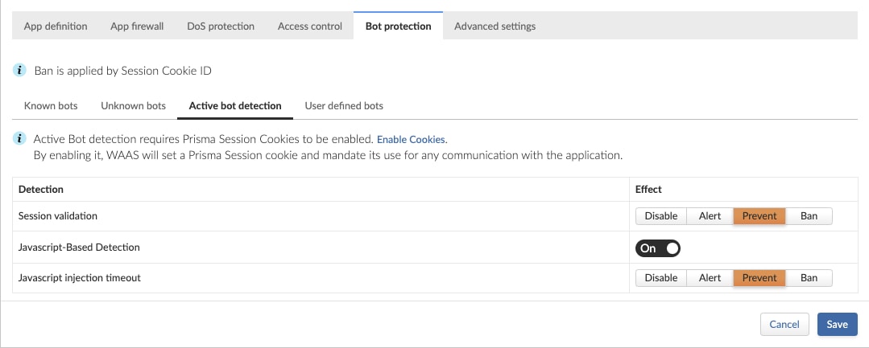The width and height of the screenshot is (869, 348).
Task: Click info icon beside Ban is applied notice
Action: (x=19, y=71)
